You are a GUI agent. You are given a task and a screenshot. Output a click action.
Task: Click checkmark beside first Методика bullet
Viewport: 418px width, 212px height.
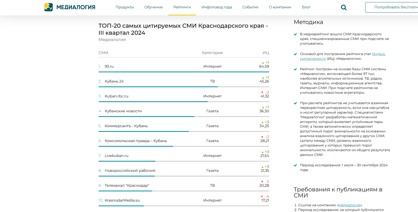point(295,34)
